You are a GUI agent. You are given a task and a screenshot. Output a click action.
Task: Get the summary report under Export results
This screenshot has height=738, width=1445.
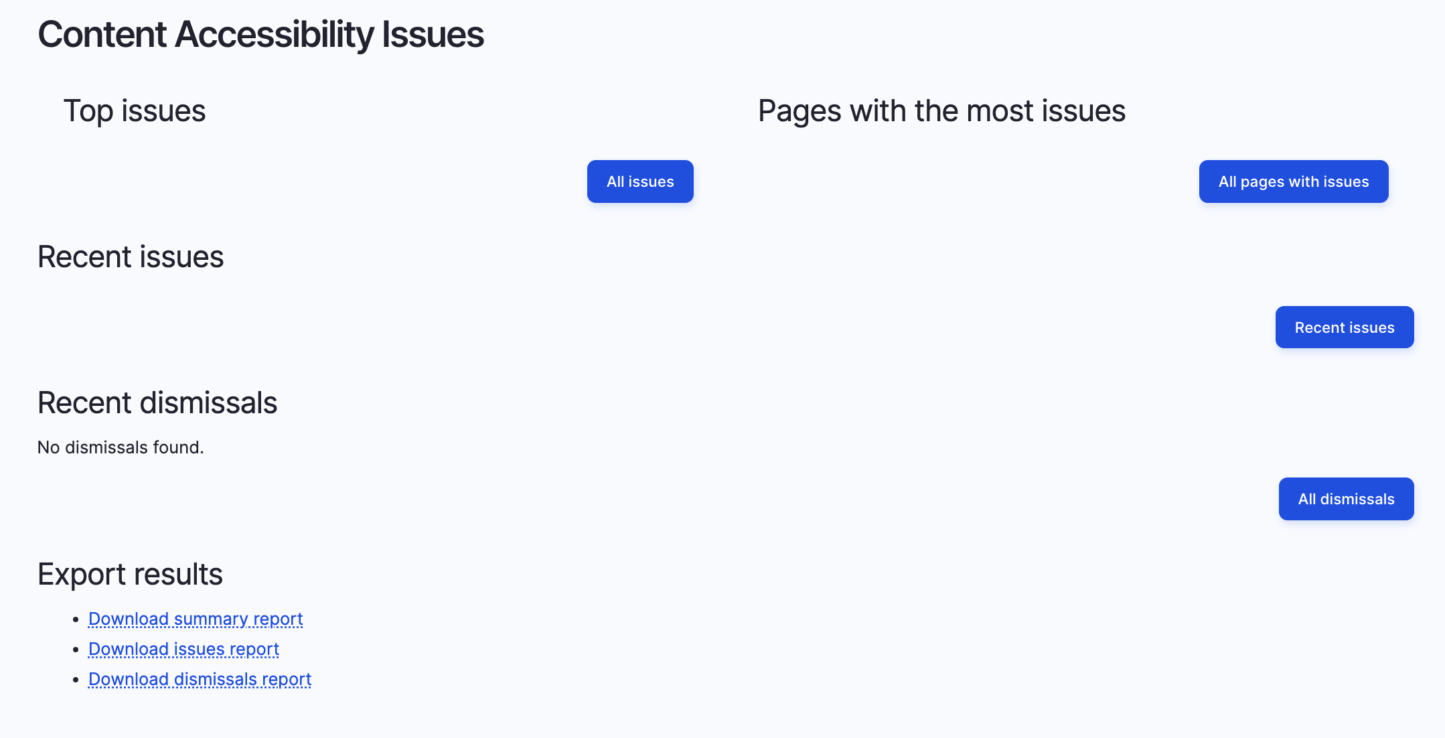point(196,619)
